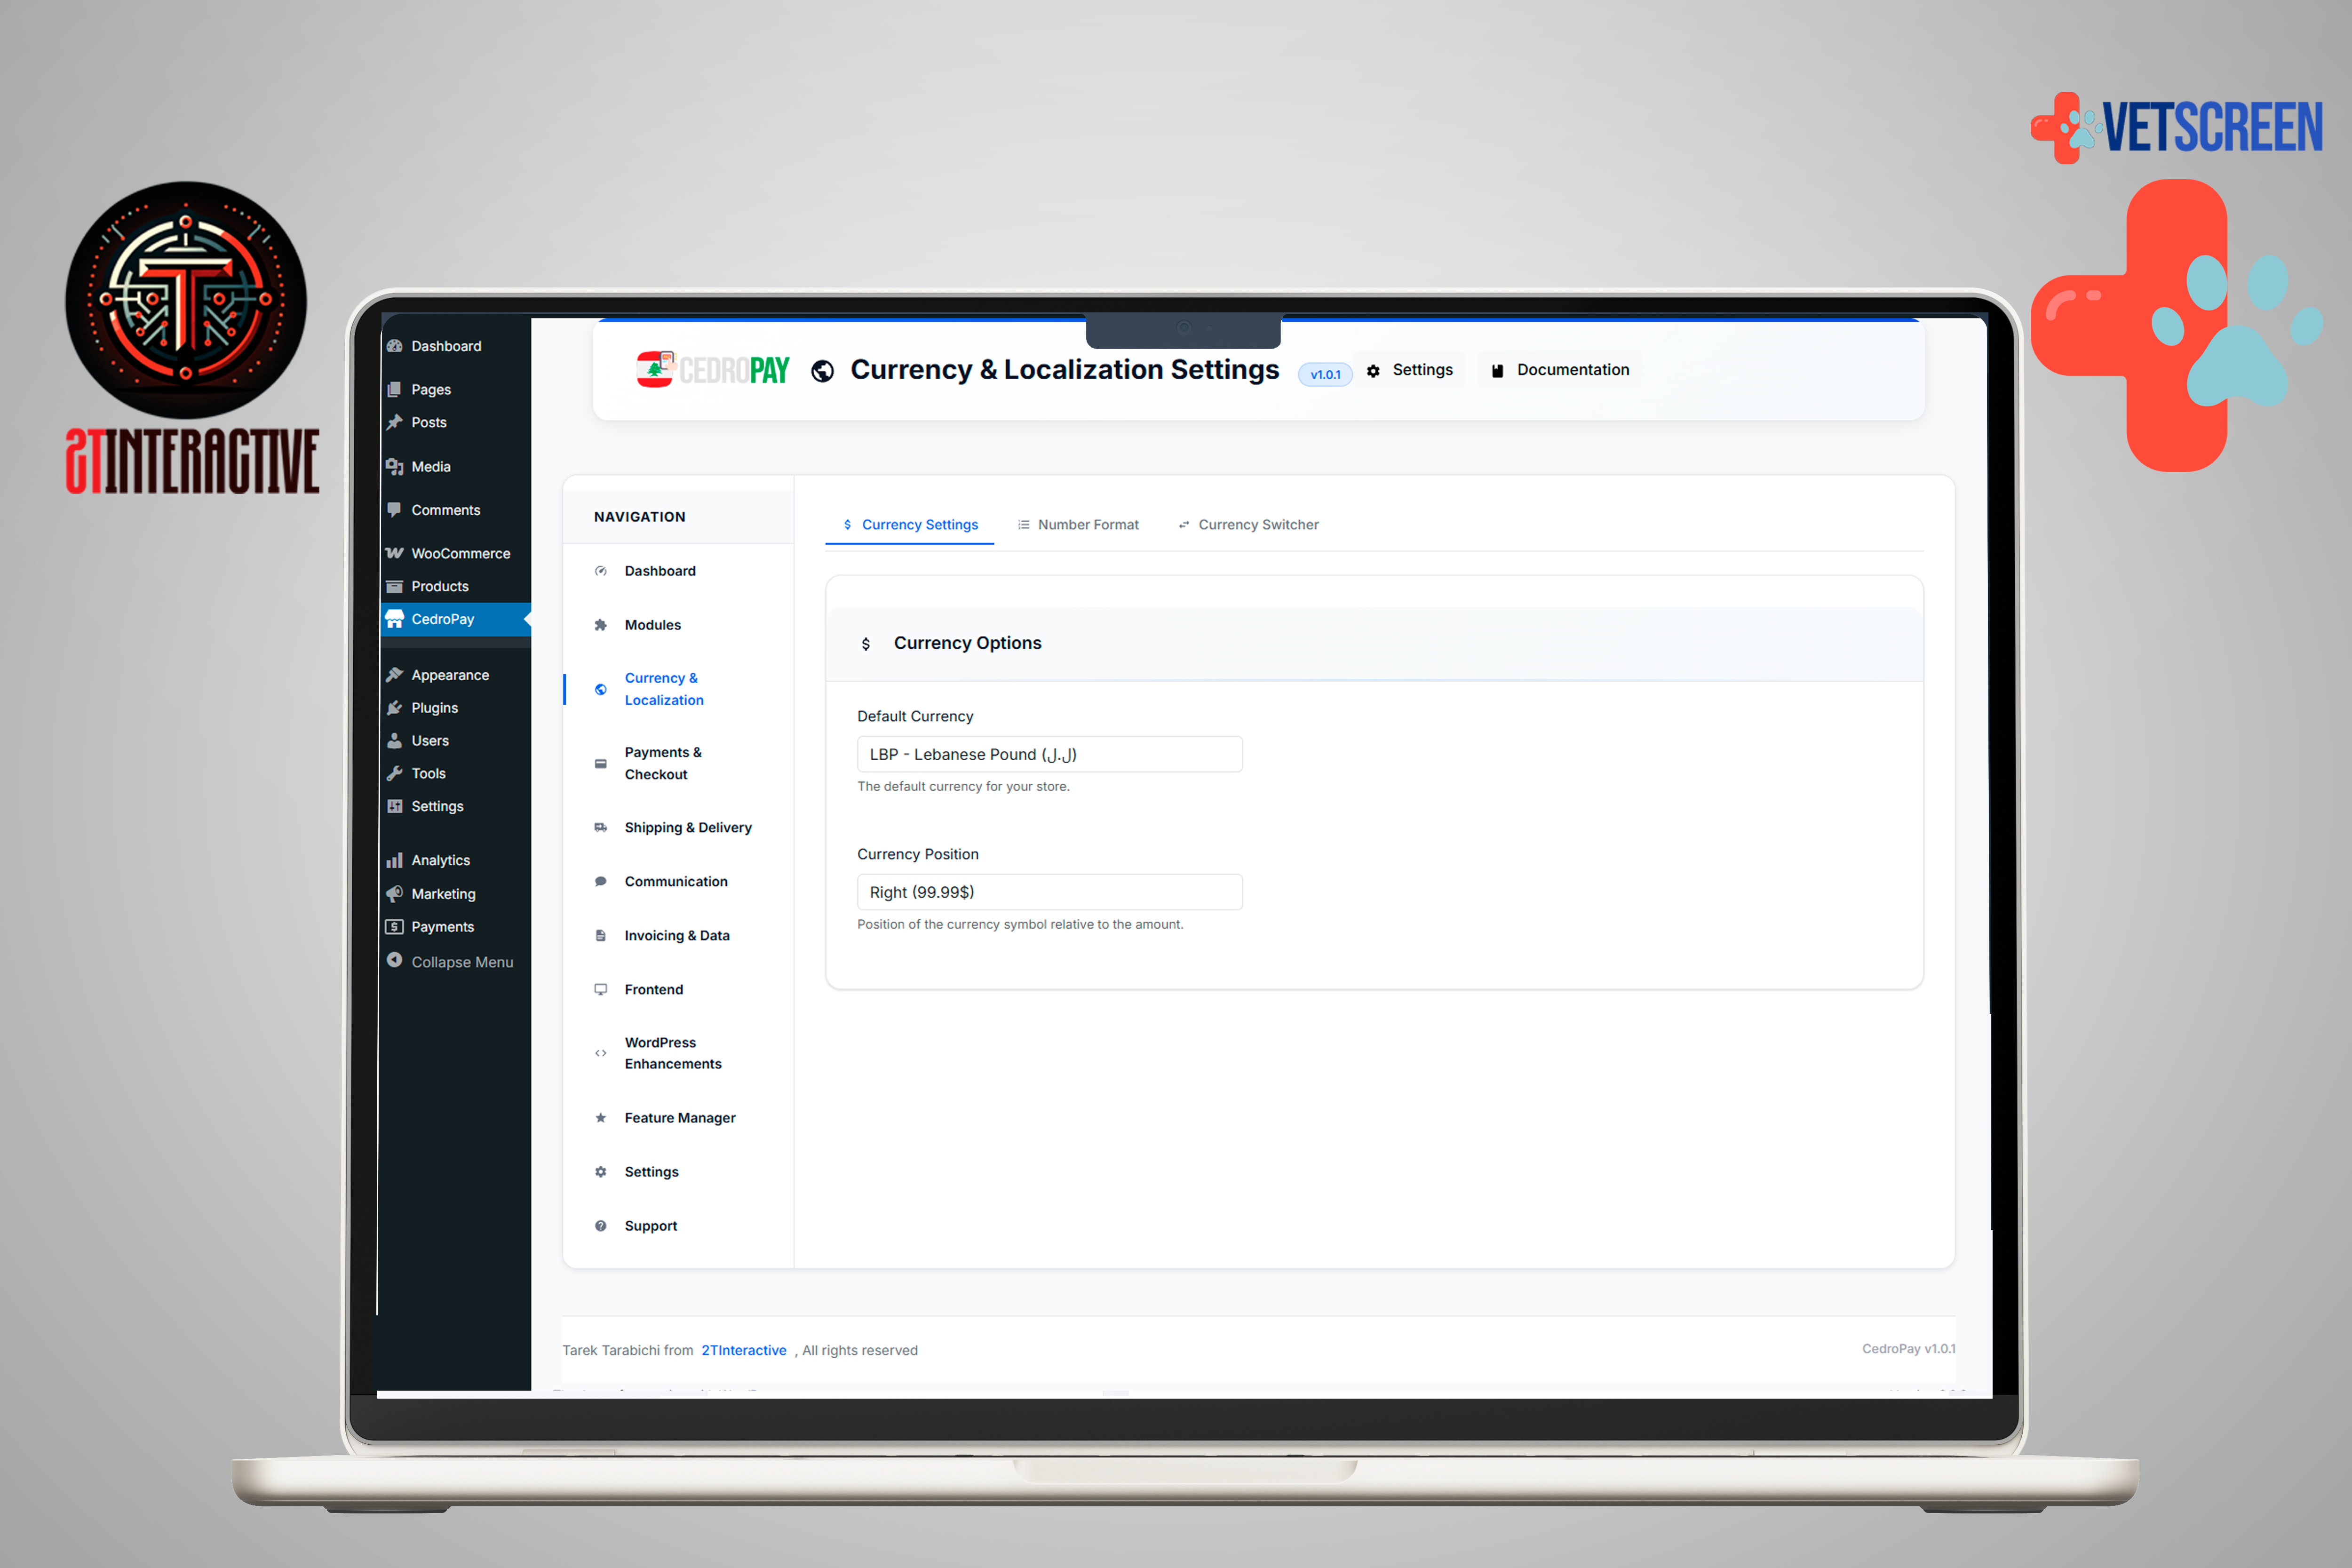This screenshot has height=1568, width=2352.
Task: Click the globe icon next to Currency & Localization
Action: coord(600,689)
